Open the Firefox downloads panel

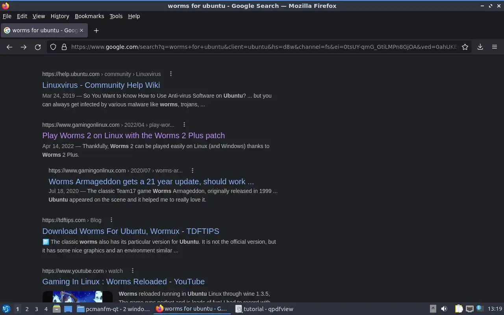(x=480, y=47)
